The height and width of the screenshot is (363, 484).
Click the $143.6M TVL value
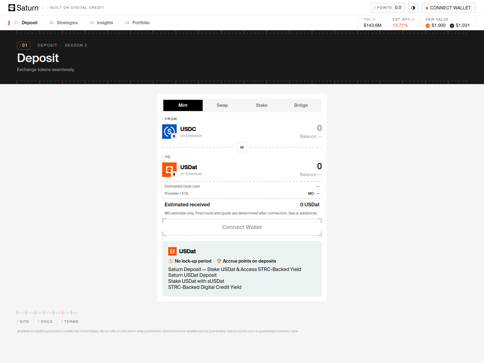(x=372, y=25)
